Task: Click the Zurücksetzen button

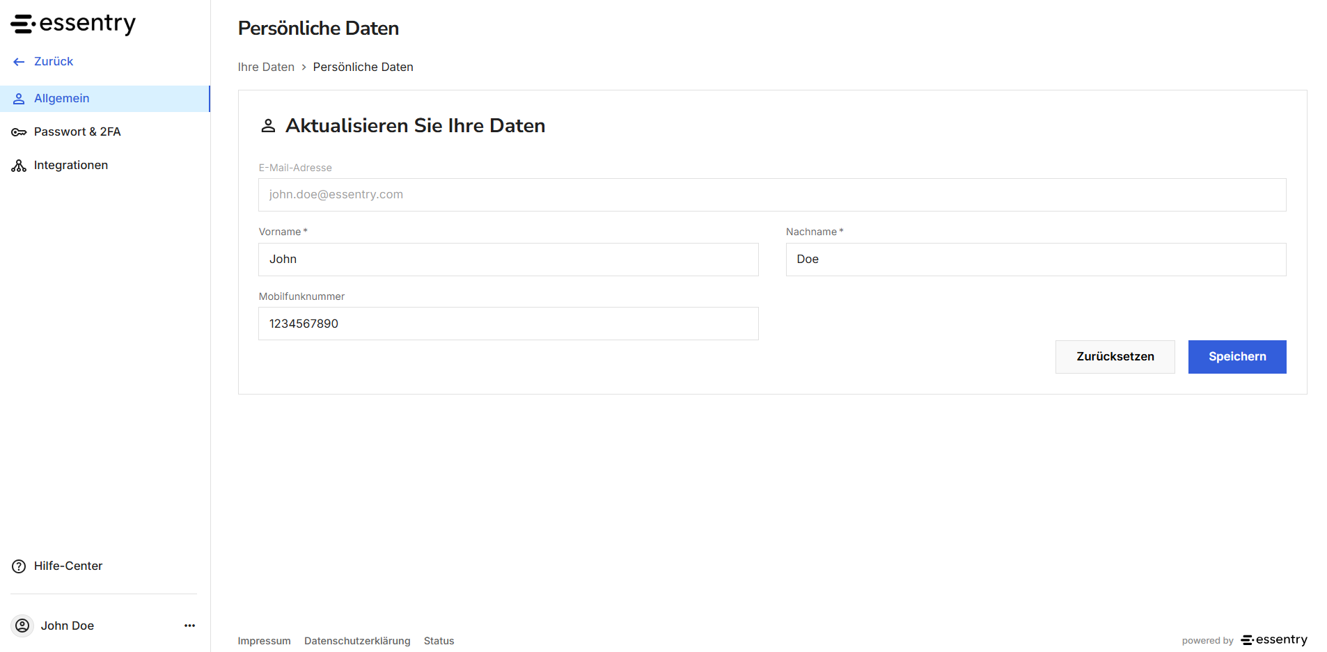Action: click(x=1115, y=357)
